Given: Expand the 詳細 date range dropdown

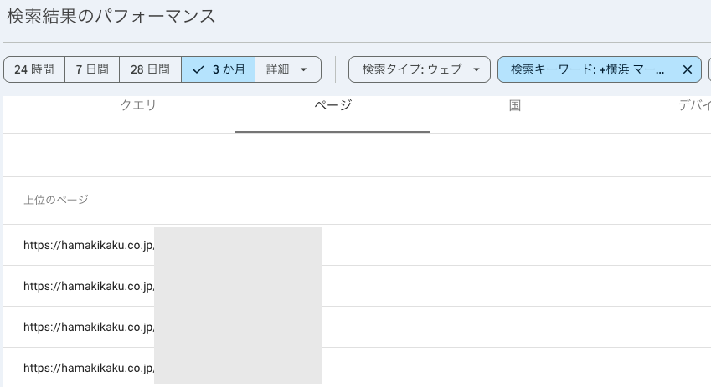Looking at the screenshot, I should (x=288, y=69).
